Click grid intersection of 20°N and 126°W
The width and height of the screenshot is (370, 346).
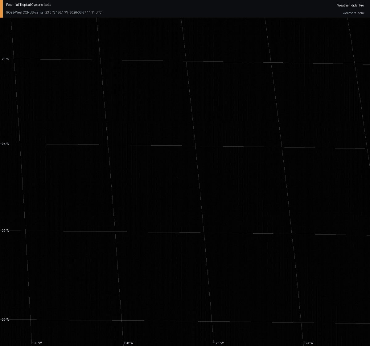[x=212, y=322]
